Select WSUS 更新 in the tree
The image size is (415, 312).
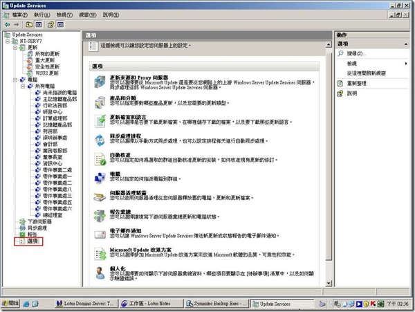coord(47,73)
